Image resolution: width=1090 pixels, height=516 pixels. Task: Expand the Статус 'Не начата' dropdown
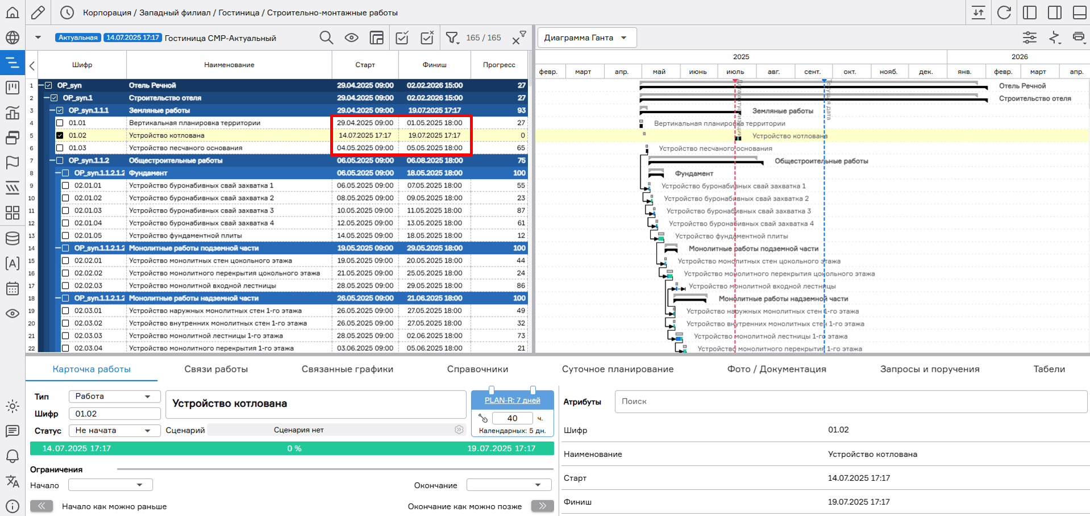pyautogui.click(x=114, y=430)
